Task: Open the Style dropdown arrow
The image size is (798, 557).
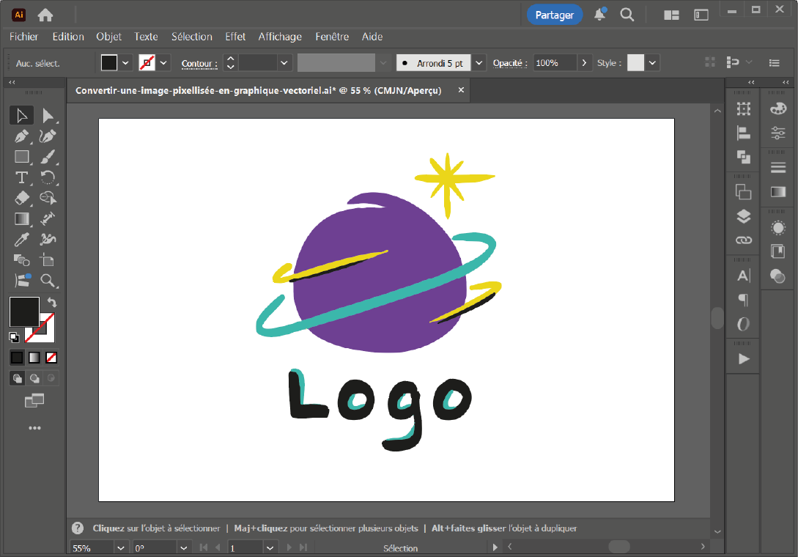Action: click(652, 63)
